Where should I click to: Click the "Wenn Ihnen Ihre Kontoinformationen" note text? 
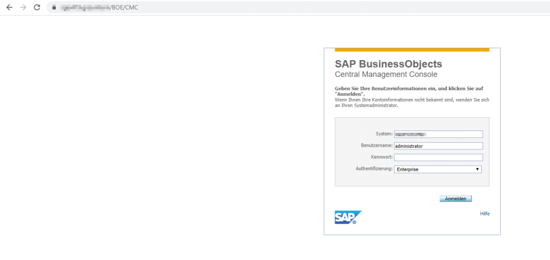coord(412,103)
